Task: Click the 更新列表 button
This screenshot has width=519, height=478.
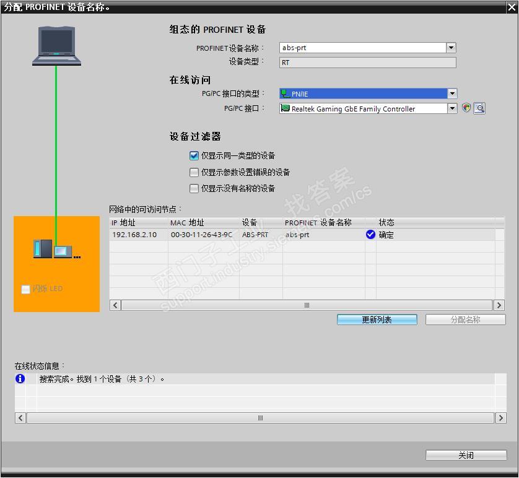Action: tap(377, 319)
